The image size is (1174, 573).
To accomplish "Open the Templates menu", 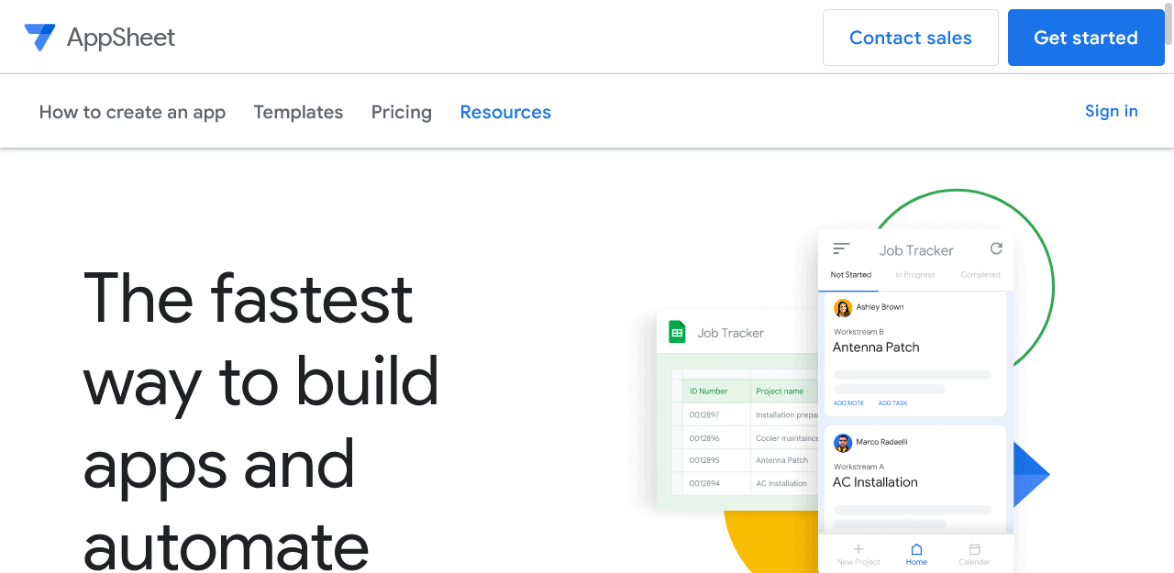I will (298, 112).
